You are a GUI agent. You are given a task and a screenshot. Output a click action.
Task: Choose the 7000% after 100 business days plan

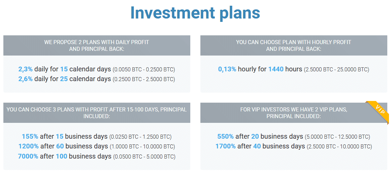[65, 157]
